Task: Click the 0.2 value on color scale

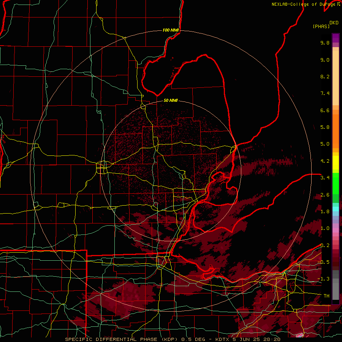Action: (325, 245)
